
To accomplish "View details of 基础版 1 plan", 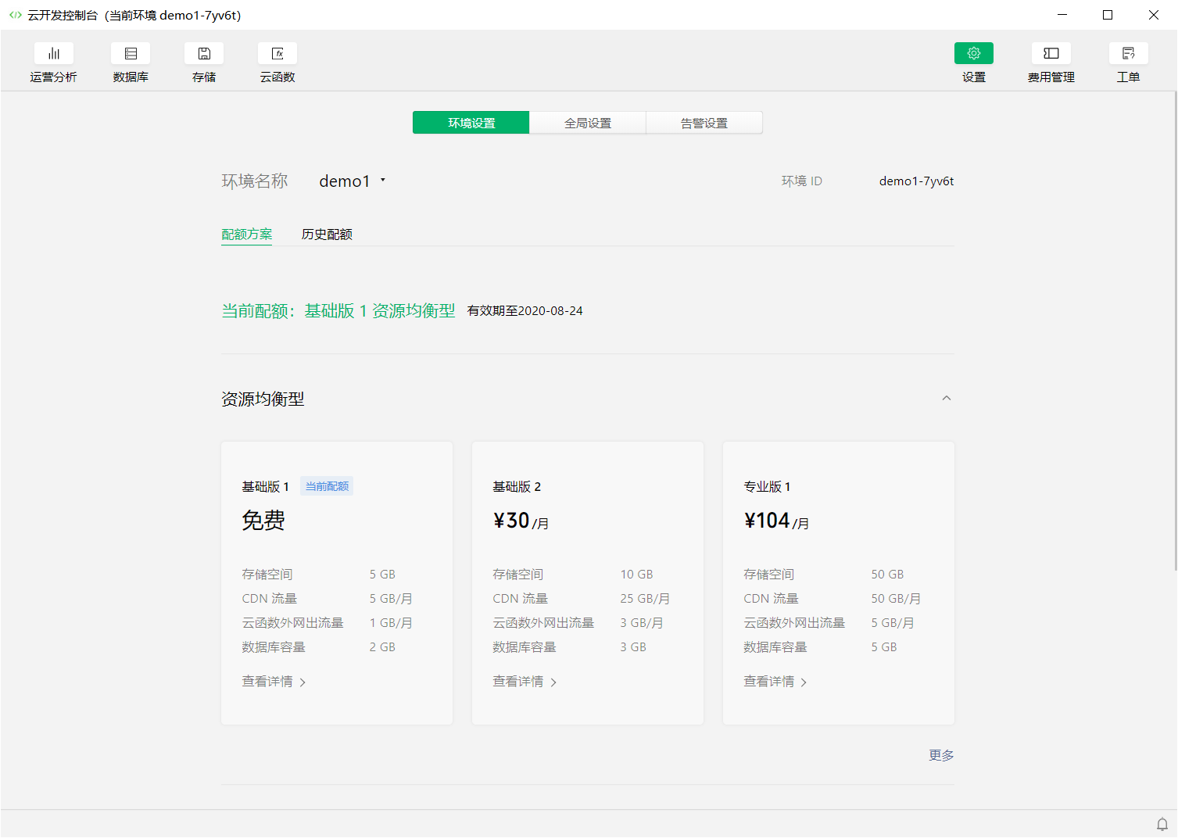I will pos(274,682).
